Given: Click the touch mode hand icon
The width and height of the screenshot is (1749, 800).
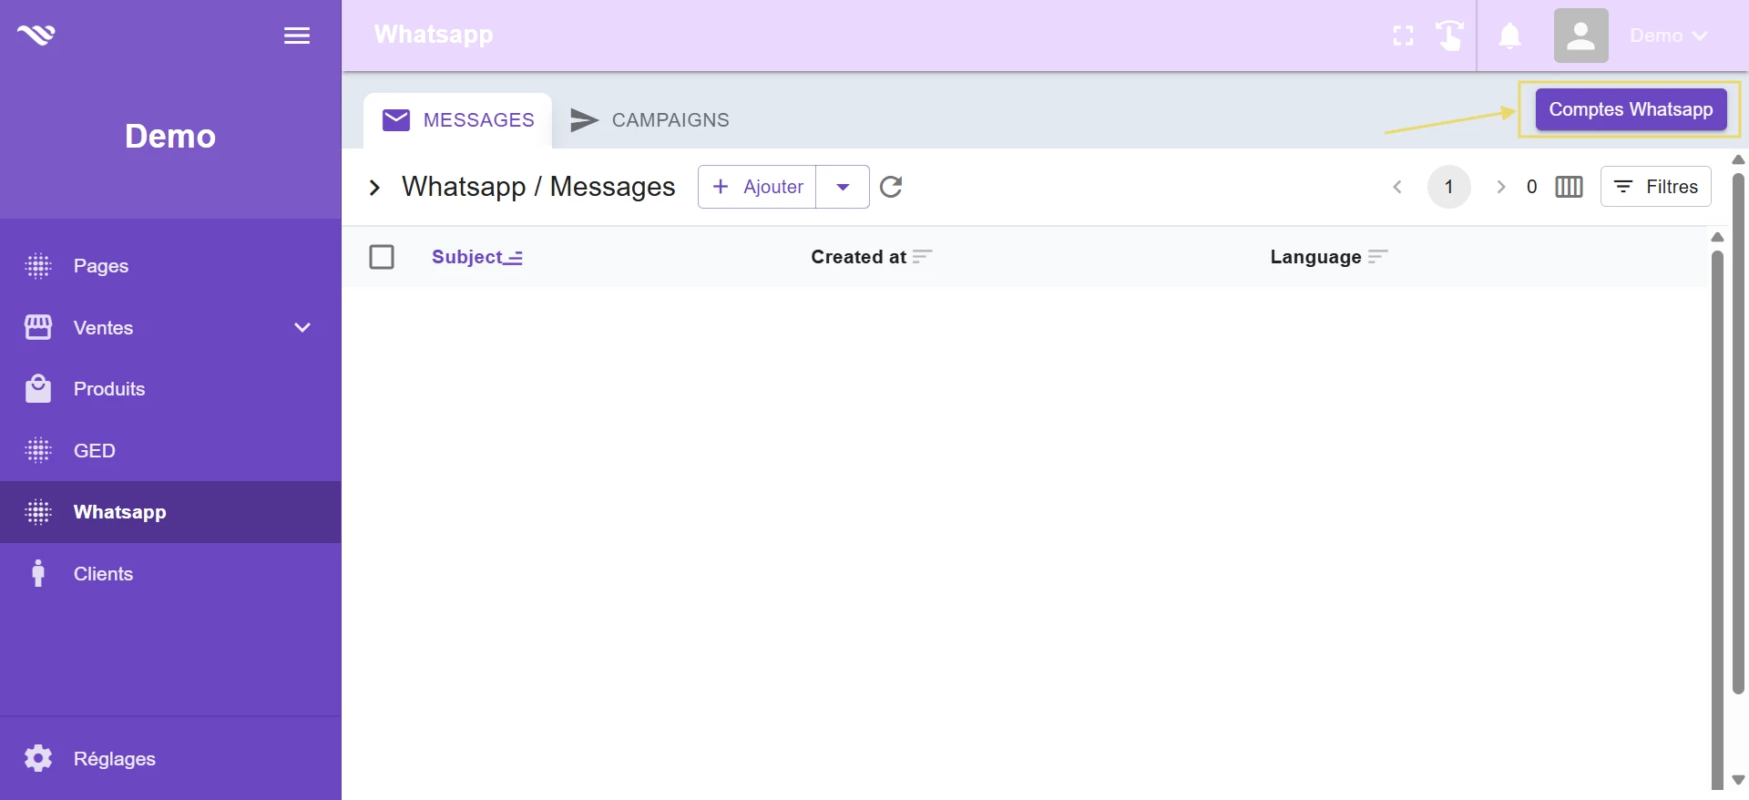Looking at the screenshot, I should [1449, 36].
